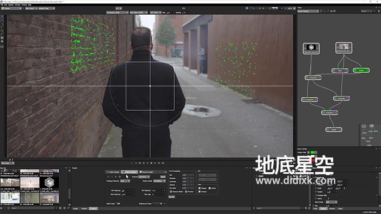Screen dimensions: 381x214
Task: Select the lowest Composite node above Output
Action: pyautogui.click(x=329, y=112)
